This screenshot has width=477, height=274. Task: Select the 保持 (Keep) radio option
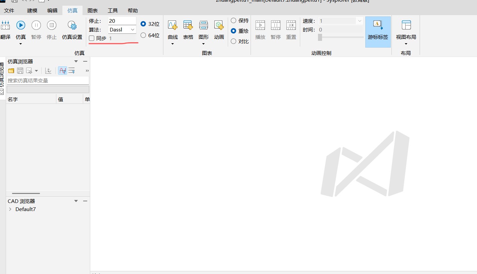tap(233, 20)
